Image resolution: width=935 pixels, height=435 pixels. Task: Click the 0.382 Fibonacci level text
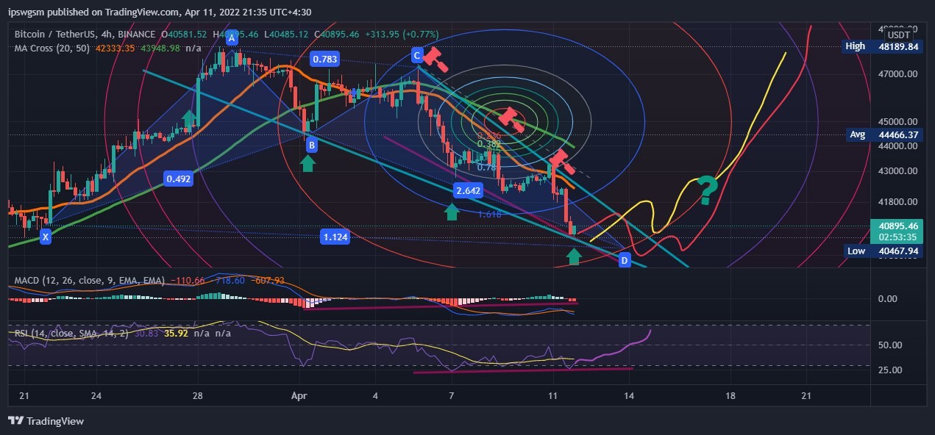489,144
